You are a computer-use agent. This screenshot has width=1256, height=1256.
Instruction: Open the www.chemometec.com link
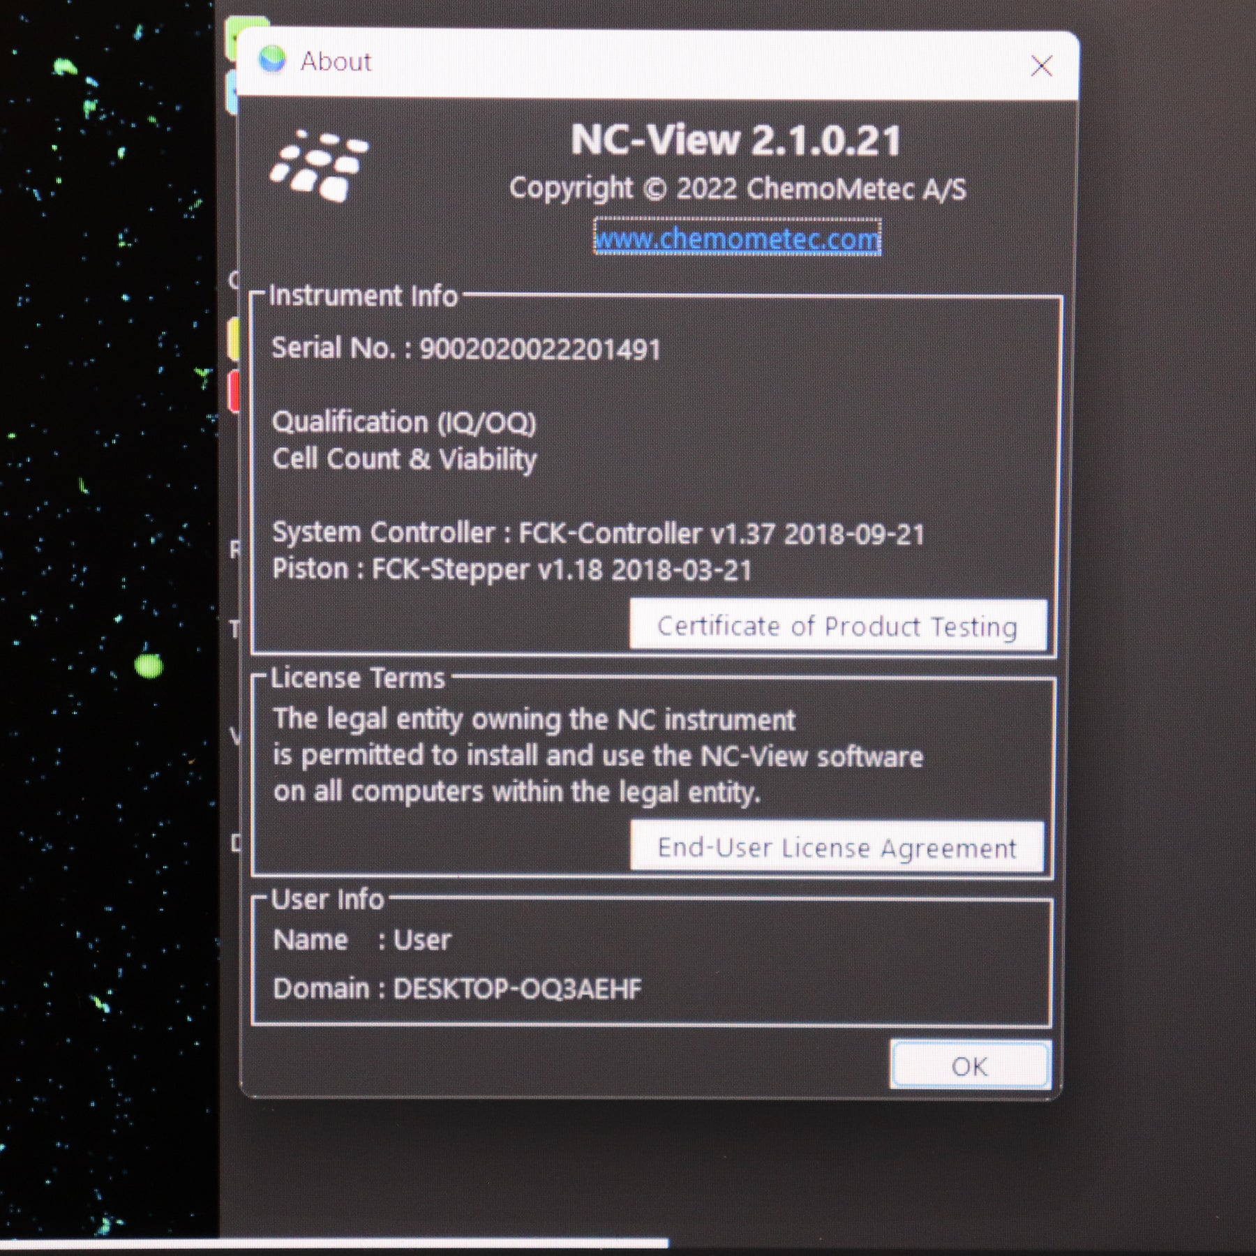pos(737,239)
